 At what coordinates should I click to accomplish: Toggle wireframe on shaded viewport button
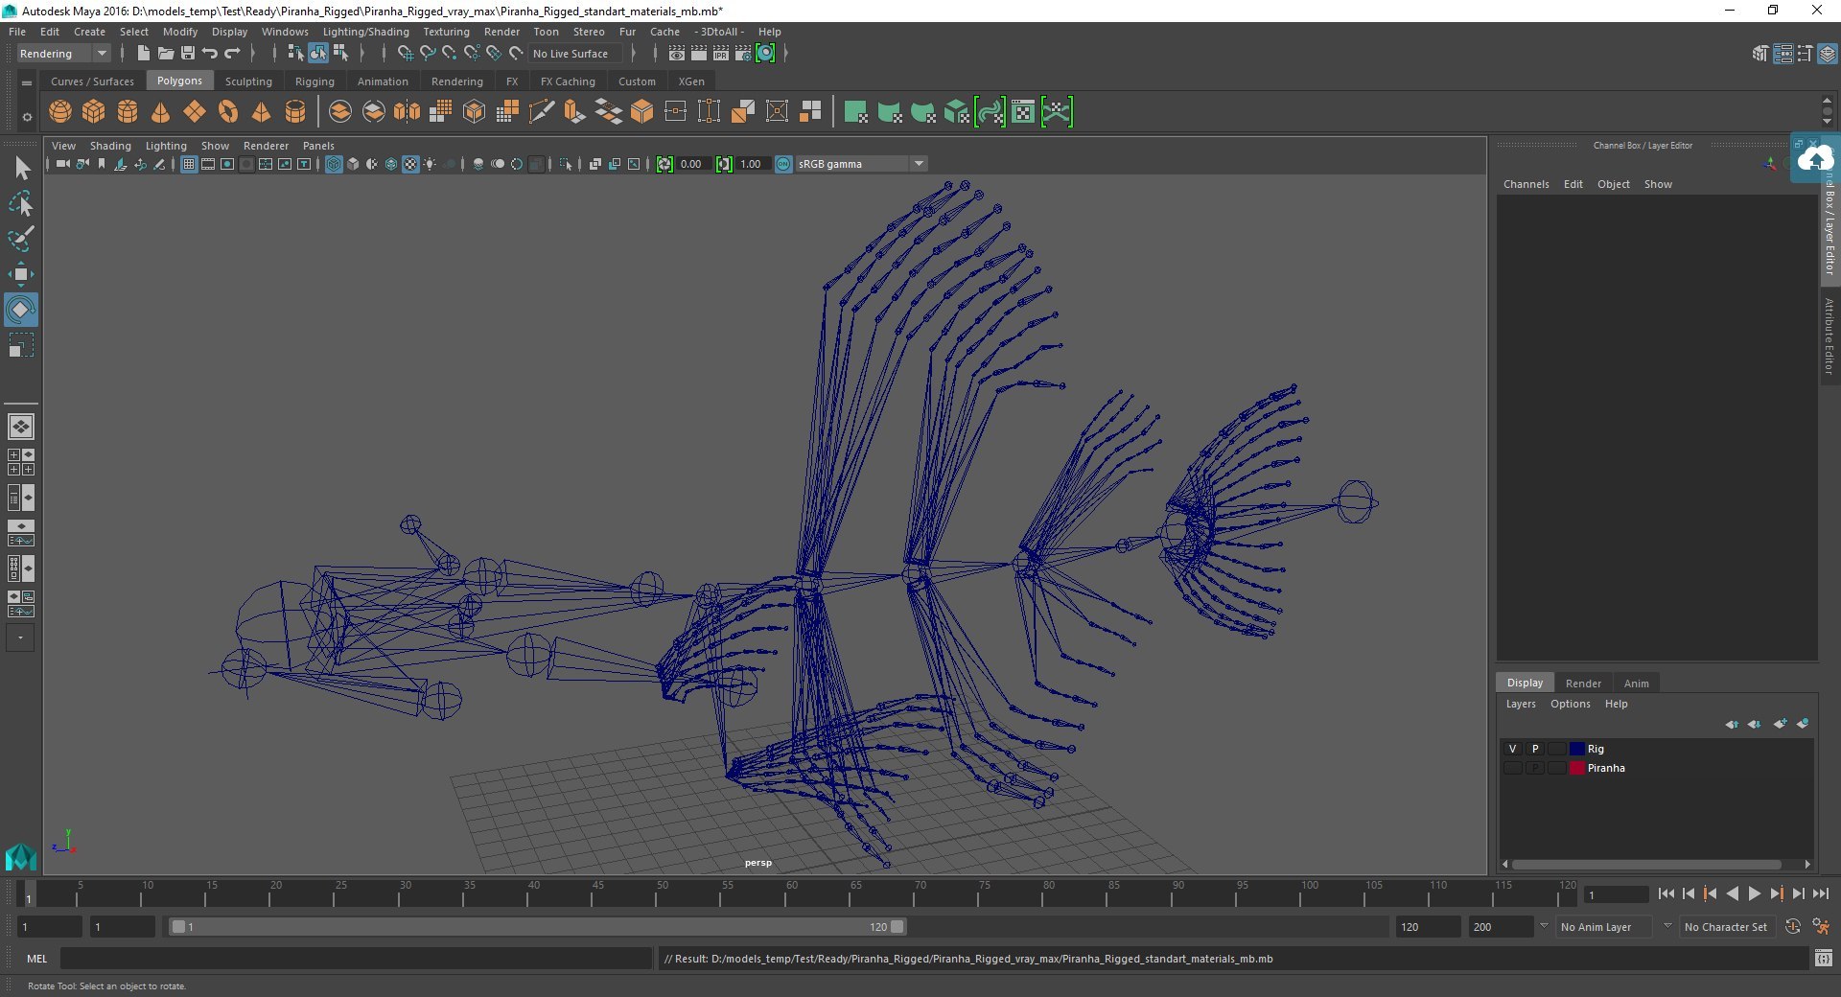click(x=391, y=164)
